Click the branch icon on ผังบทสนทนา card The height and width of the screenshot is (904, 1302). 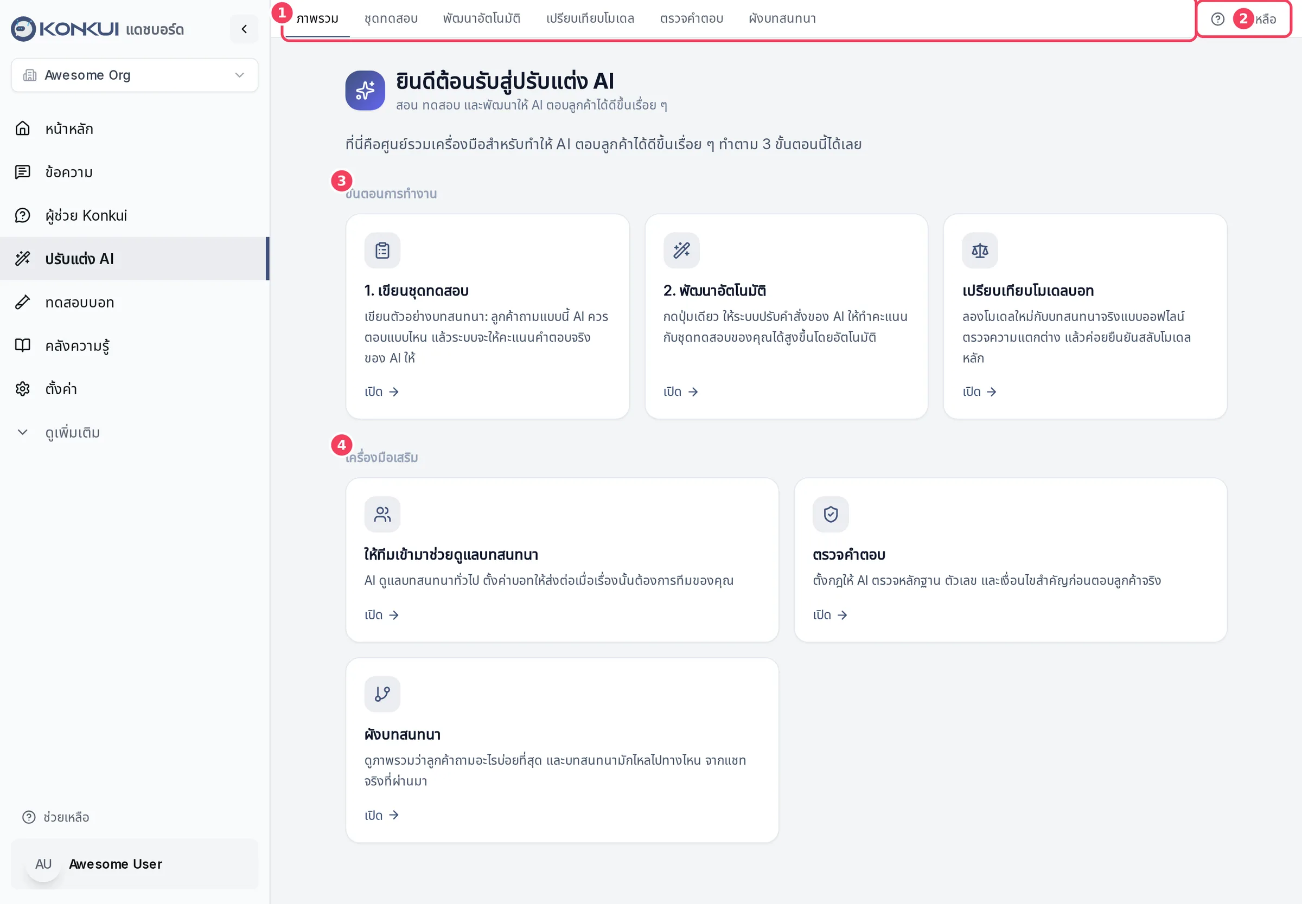[x=382, y=695]
